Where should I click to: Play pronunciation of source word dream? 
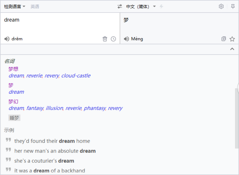7,39
